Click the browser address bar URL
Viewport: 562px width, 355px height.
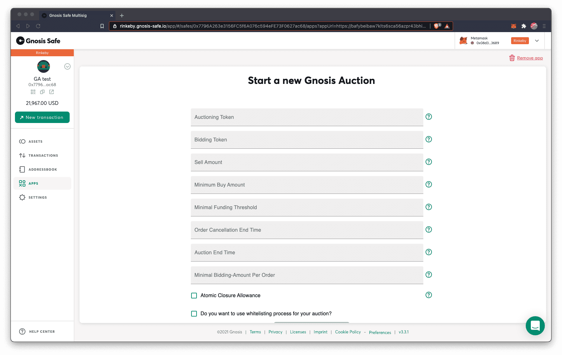[273, 26]
